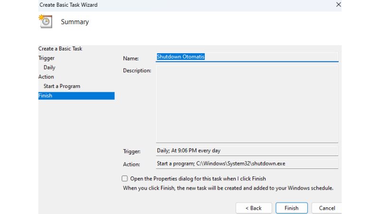Open the Start a Program sub-step
Screen dimensions: 380x214
(x=62, y=86)
